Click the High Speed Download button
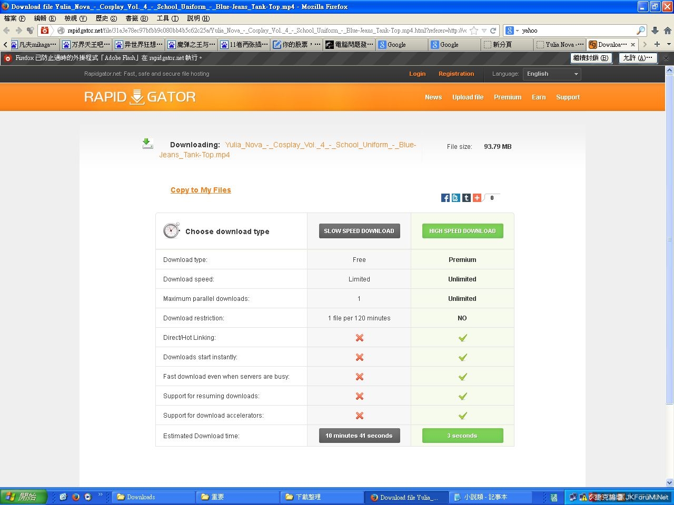 pos(462,231)
